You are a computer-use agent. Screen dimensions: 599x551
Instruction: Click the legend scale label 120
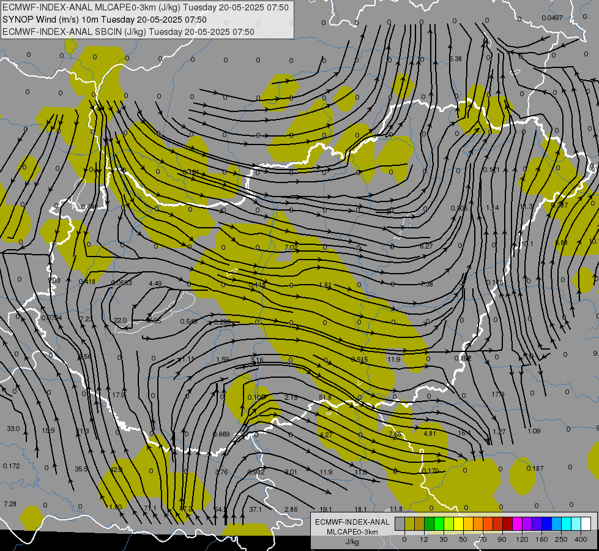point(522,539)
